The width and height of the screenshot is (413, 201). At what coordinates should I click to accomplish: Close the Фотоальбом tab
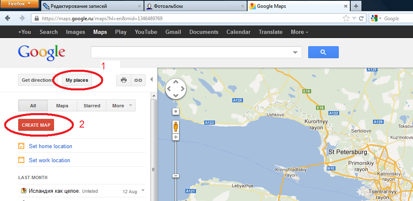[243, 6]
